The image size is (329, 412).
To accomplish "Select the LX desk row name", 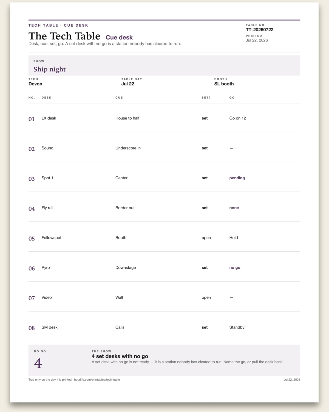I will pos(49,118).
